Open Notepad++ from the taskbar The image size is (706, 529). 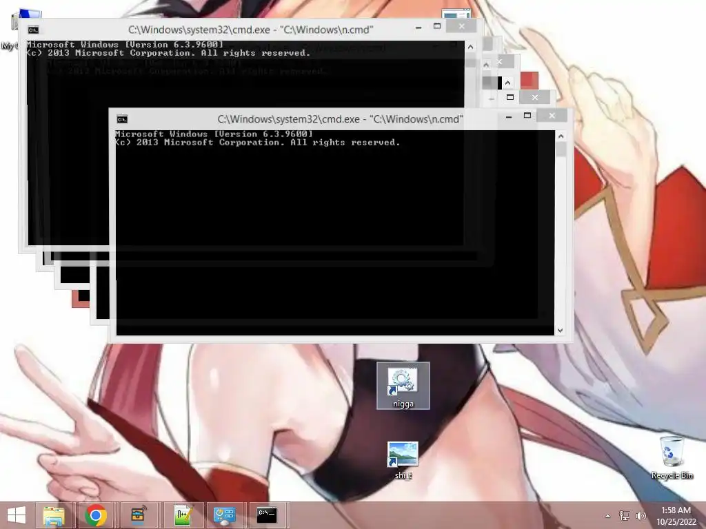coord(182,515)
